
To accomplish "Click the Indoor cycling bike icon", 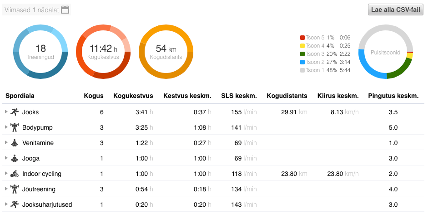I will click(x=15, y=174).
